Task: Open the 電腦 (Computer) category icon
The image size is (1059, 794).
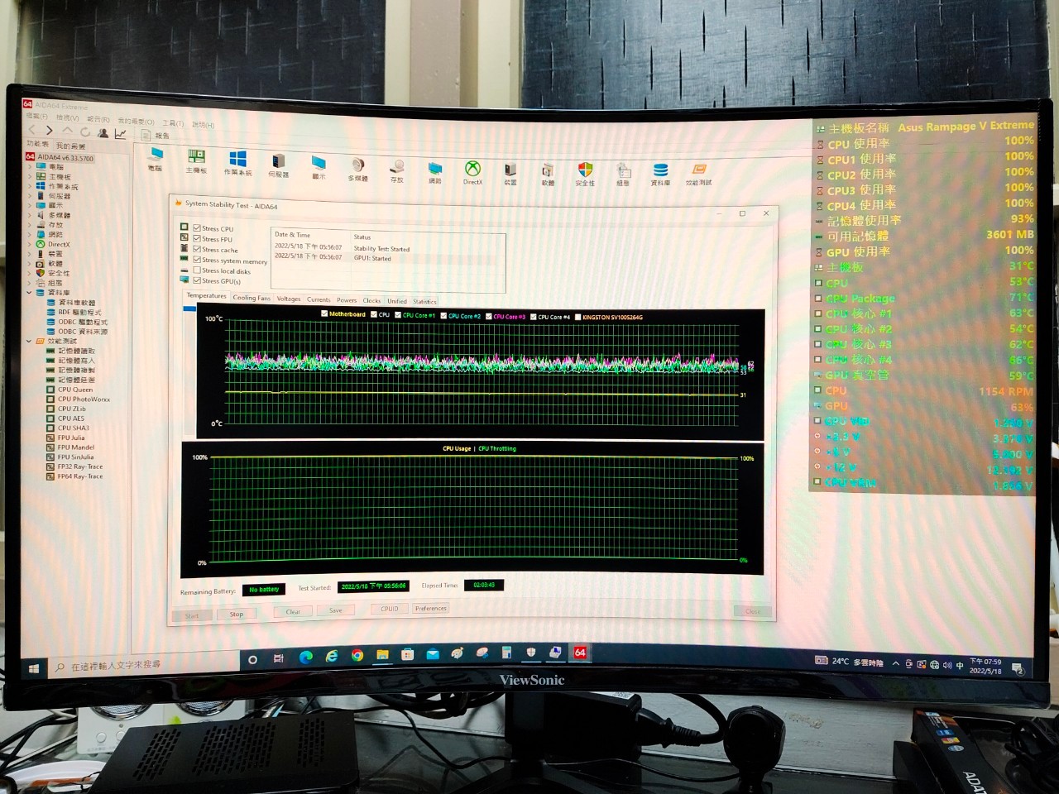Action: (156, 158)
